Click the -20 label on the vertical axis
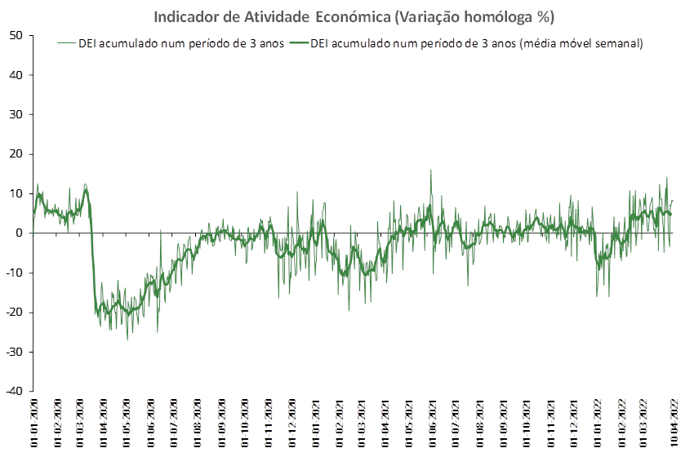 pyautogui.click(x=14, y=313)
